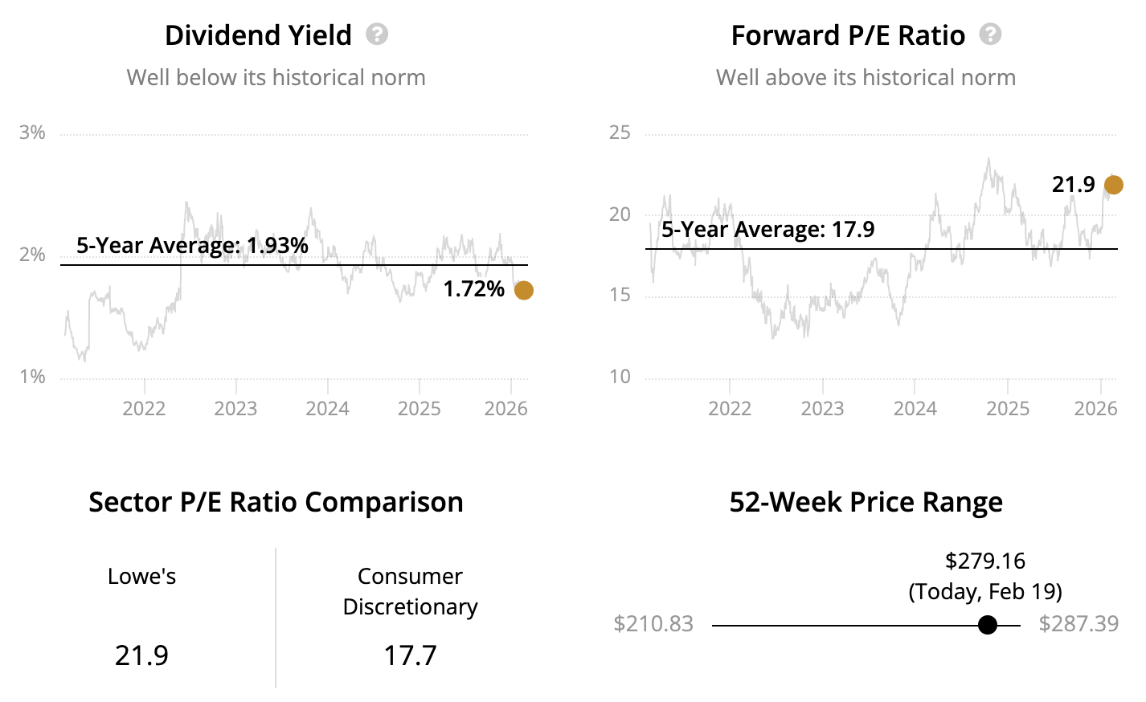Click the 3% axis label on Dividend chart
Screen dimensions: 1146x702
[x=32, y=133]
